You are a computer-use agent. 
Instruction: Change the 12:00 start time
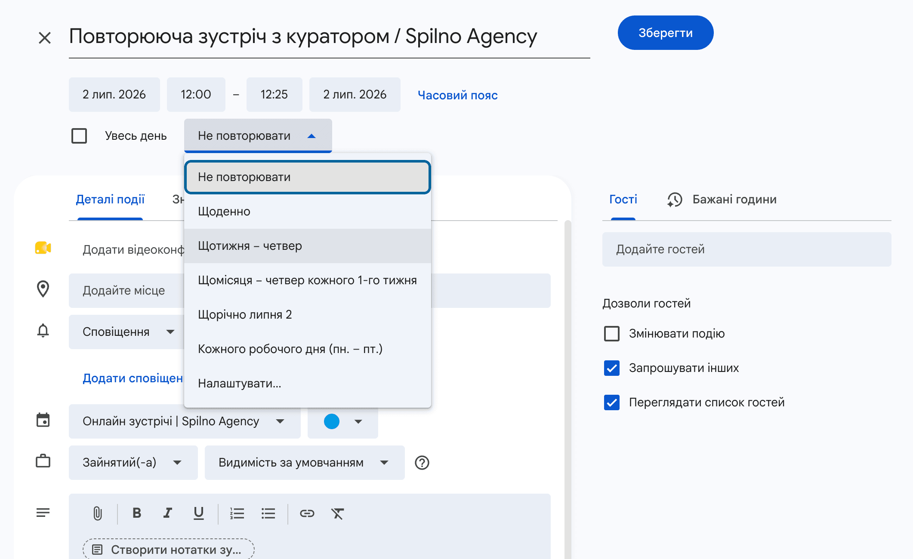196,95
